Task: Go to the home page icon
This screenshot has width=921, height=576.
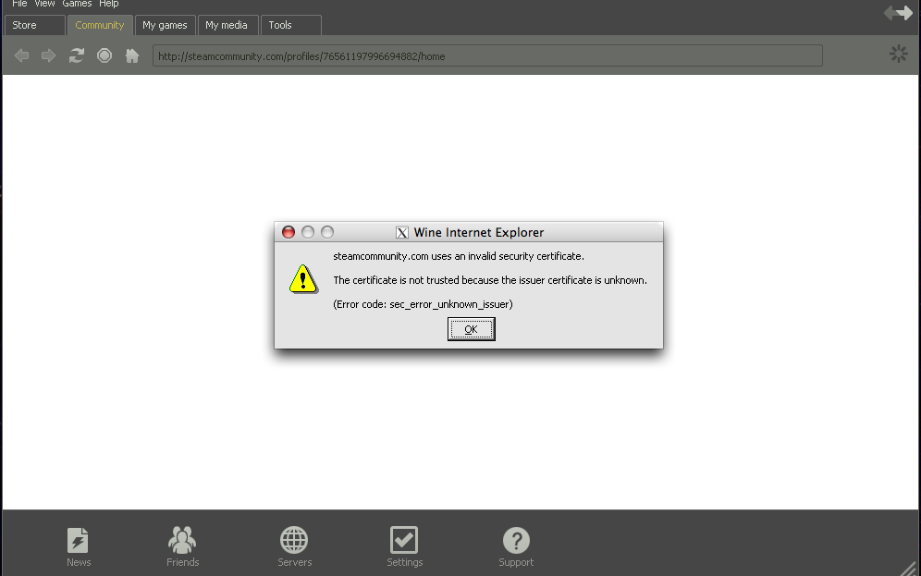Action: coord(132,55)
